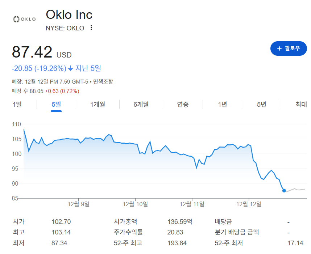
Task: Select the 5일 time range tab
Action: pos(56,105)
